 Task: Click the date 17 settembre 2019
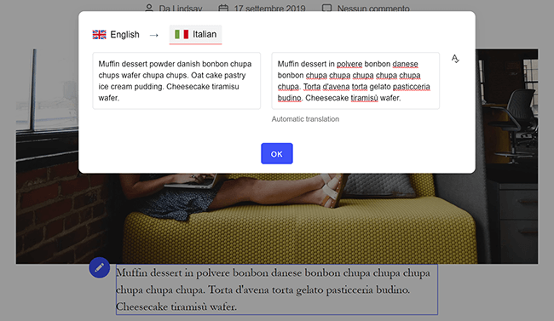269,9
